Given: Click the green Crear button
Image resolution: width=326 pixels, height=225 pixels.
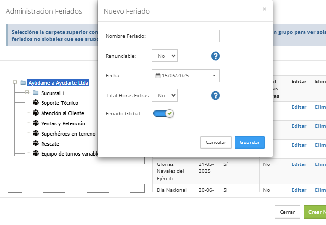Looking at the screenshot, I should (315, 212).
